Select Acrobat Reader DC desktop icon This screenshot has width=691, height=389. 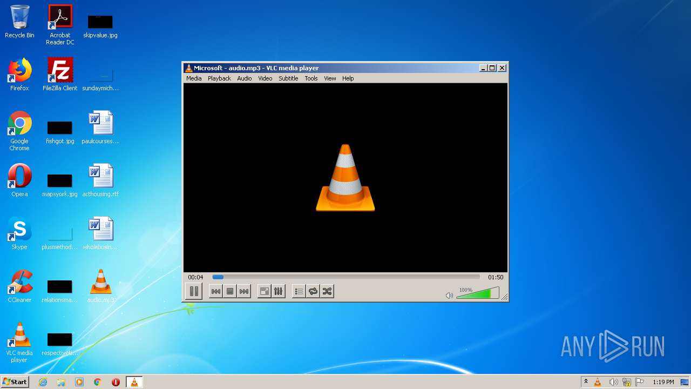[60, 25]
